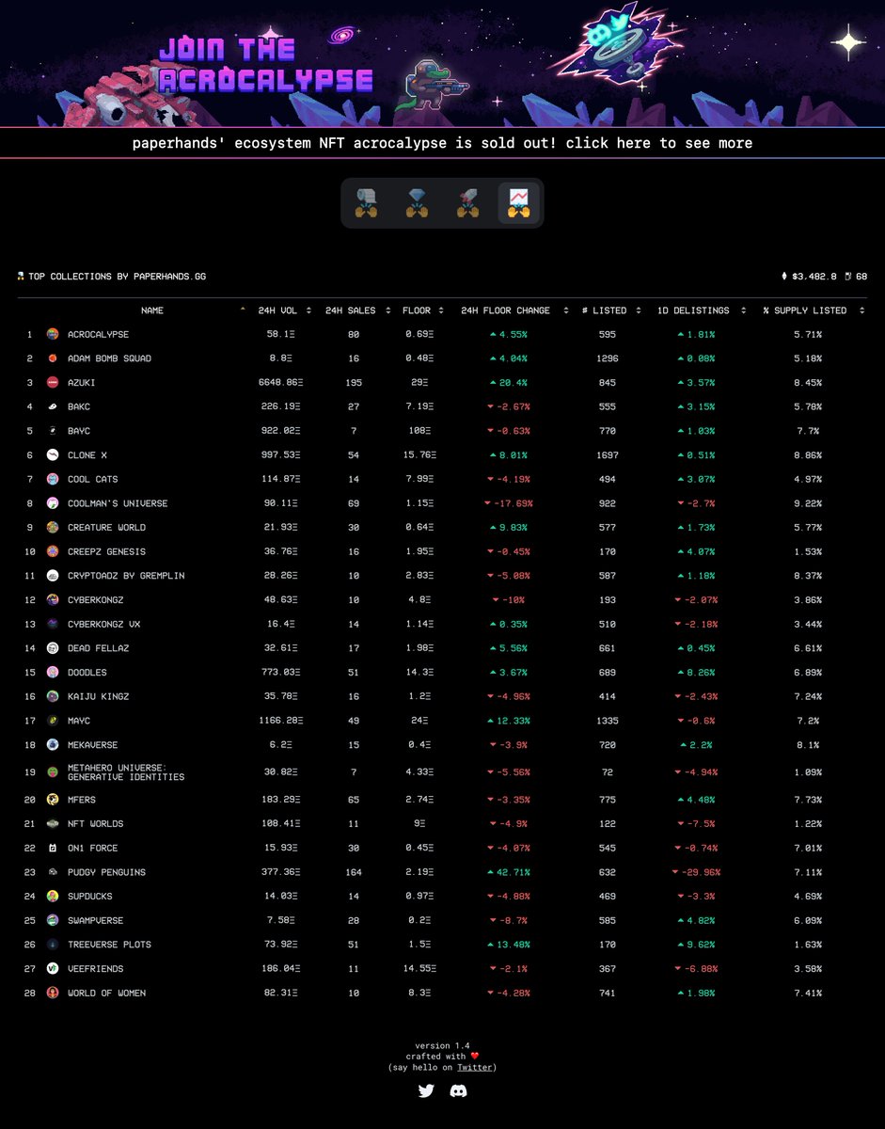Sort table by Name column arrow
The height and width of the screenshot is (1129, 885).
(244, 310)
